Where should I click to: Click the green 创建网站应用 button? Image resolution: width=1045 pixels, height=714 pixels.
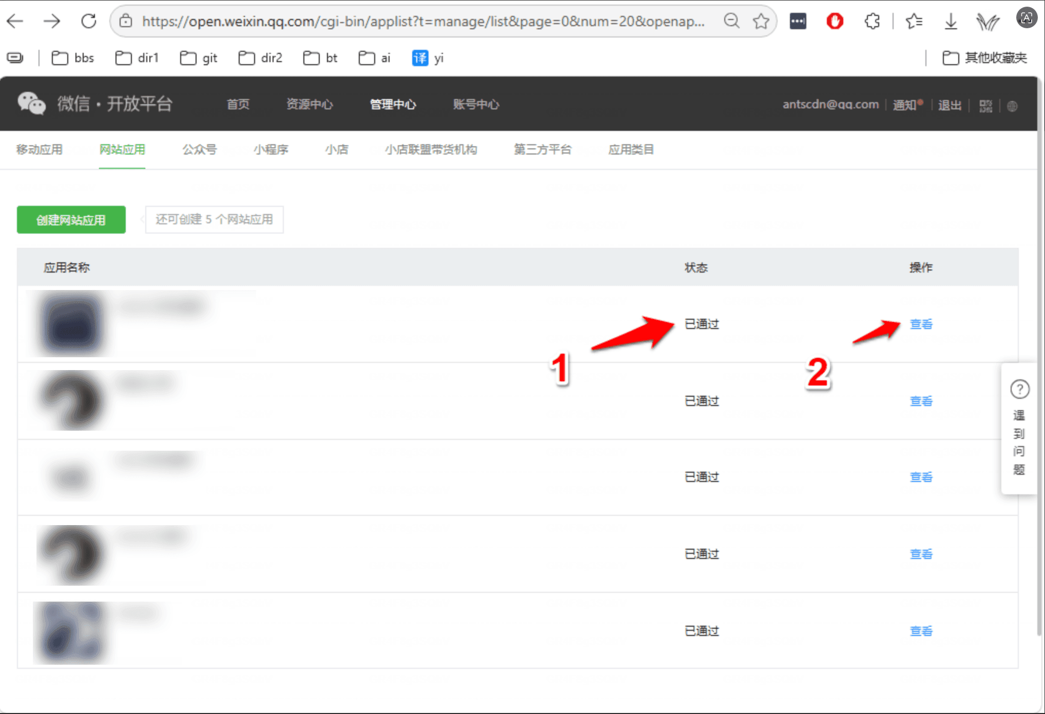tap(71, 220)
